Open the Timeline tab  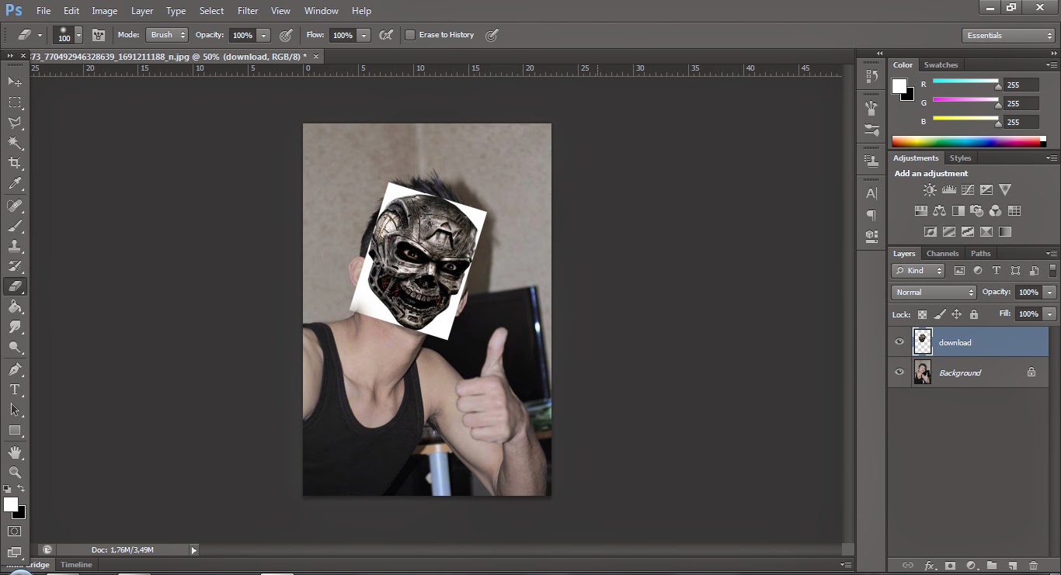[x=76, y=565]
